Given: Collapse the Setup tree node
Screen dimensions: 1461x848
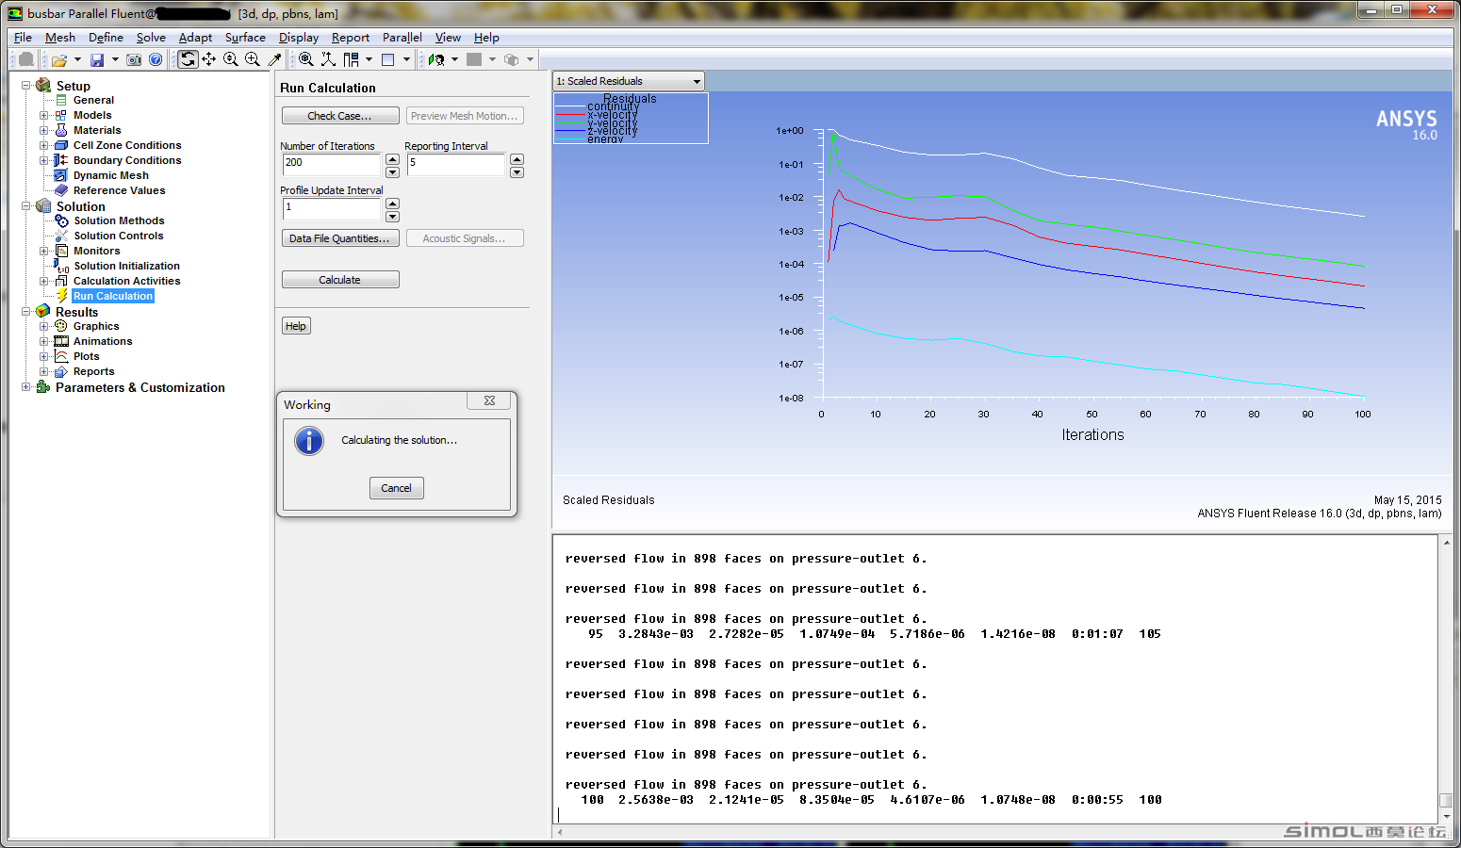Looking at the screenshot, I should click(26, 86).
